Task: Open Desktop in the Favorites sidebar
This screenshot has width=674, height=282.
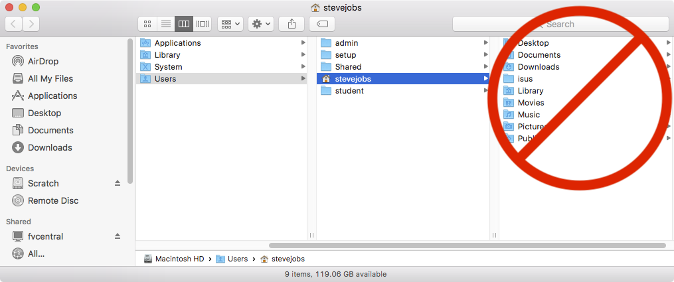Action: (x=35, y=113)
